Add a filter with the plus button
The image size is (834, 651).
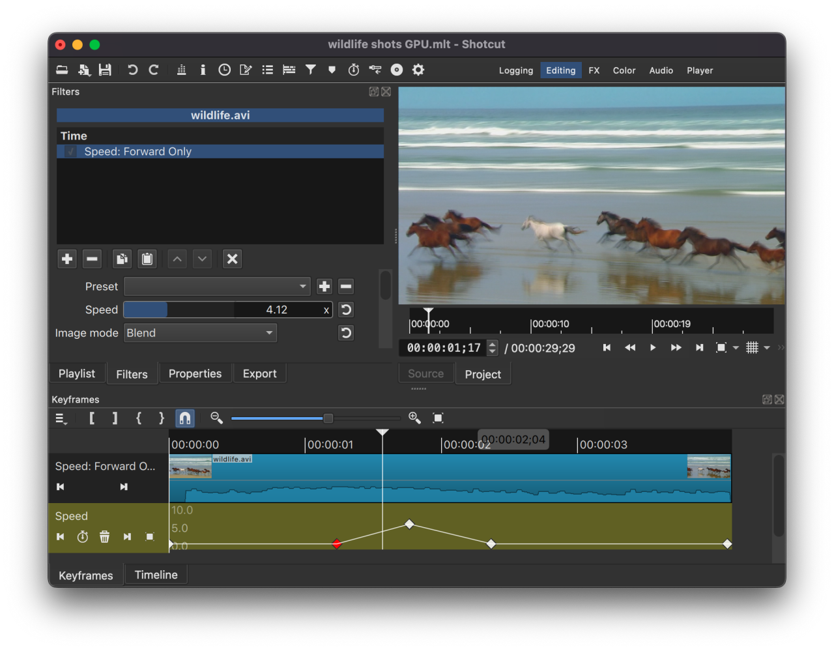66,259
